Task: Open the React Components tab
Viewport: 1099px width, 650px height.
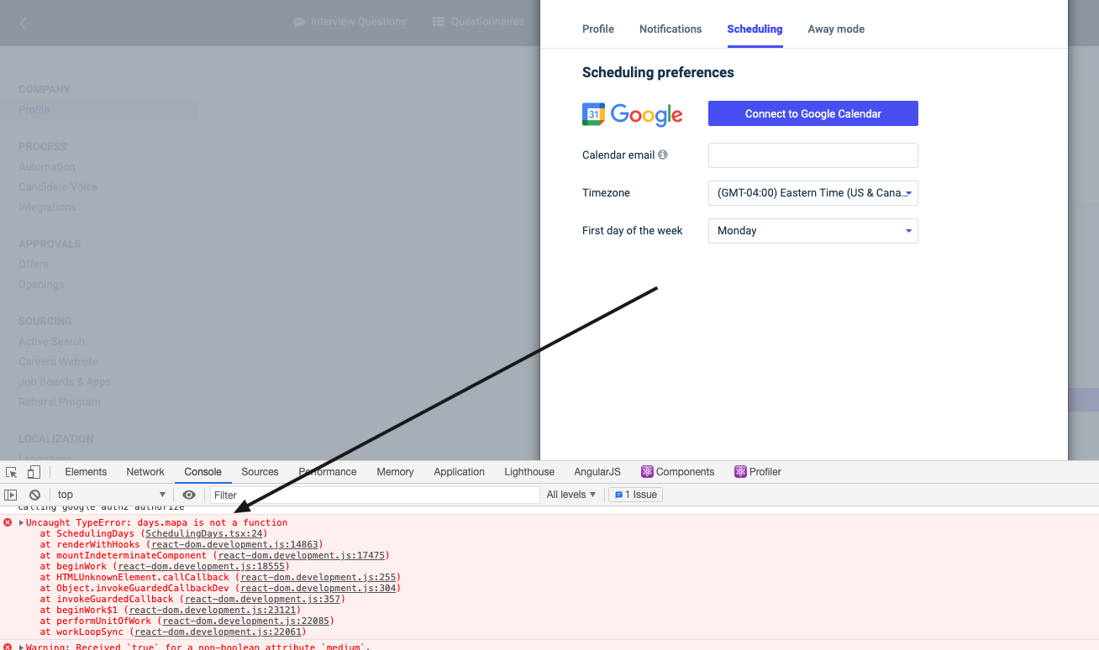Action: [677, 472]
